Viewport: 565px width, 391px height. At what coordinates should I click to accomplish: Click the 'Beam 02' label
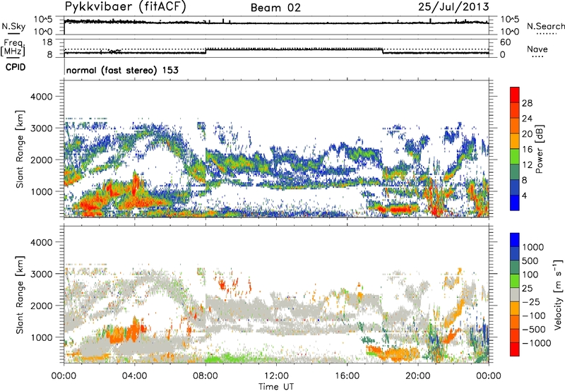pyautogui.click(x=275, y=8)
